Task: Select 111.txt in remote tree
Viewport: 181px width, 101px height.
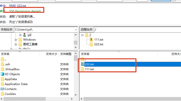Action: pyautogui.click(x=99, y=40)
